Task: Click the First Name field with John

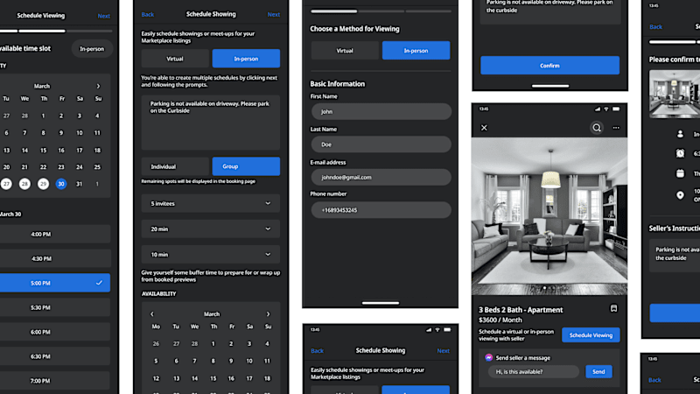Action: pyautogui.click(x=381, y=112)
